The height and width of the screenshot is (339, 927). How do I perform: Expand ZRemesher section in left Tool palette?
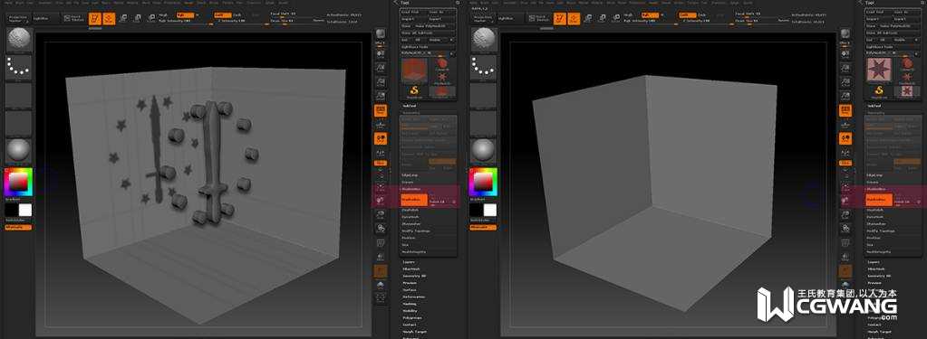click(x=411, y=224)
